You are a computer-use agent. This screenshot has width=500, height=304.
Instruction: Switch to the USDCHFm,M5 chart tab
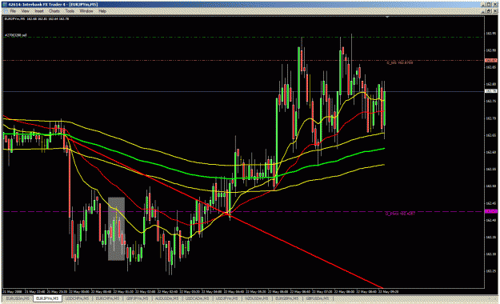(x=77, y=298)
